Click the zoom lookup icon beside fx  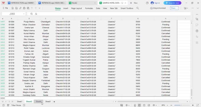(x=31, y=14)
